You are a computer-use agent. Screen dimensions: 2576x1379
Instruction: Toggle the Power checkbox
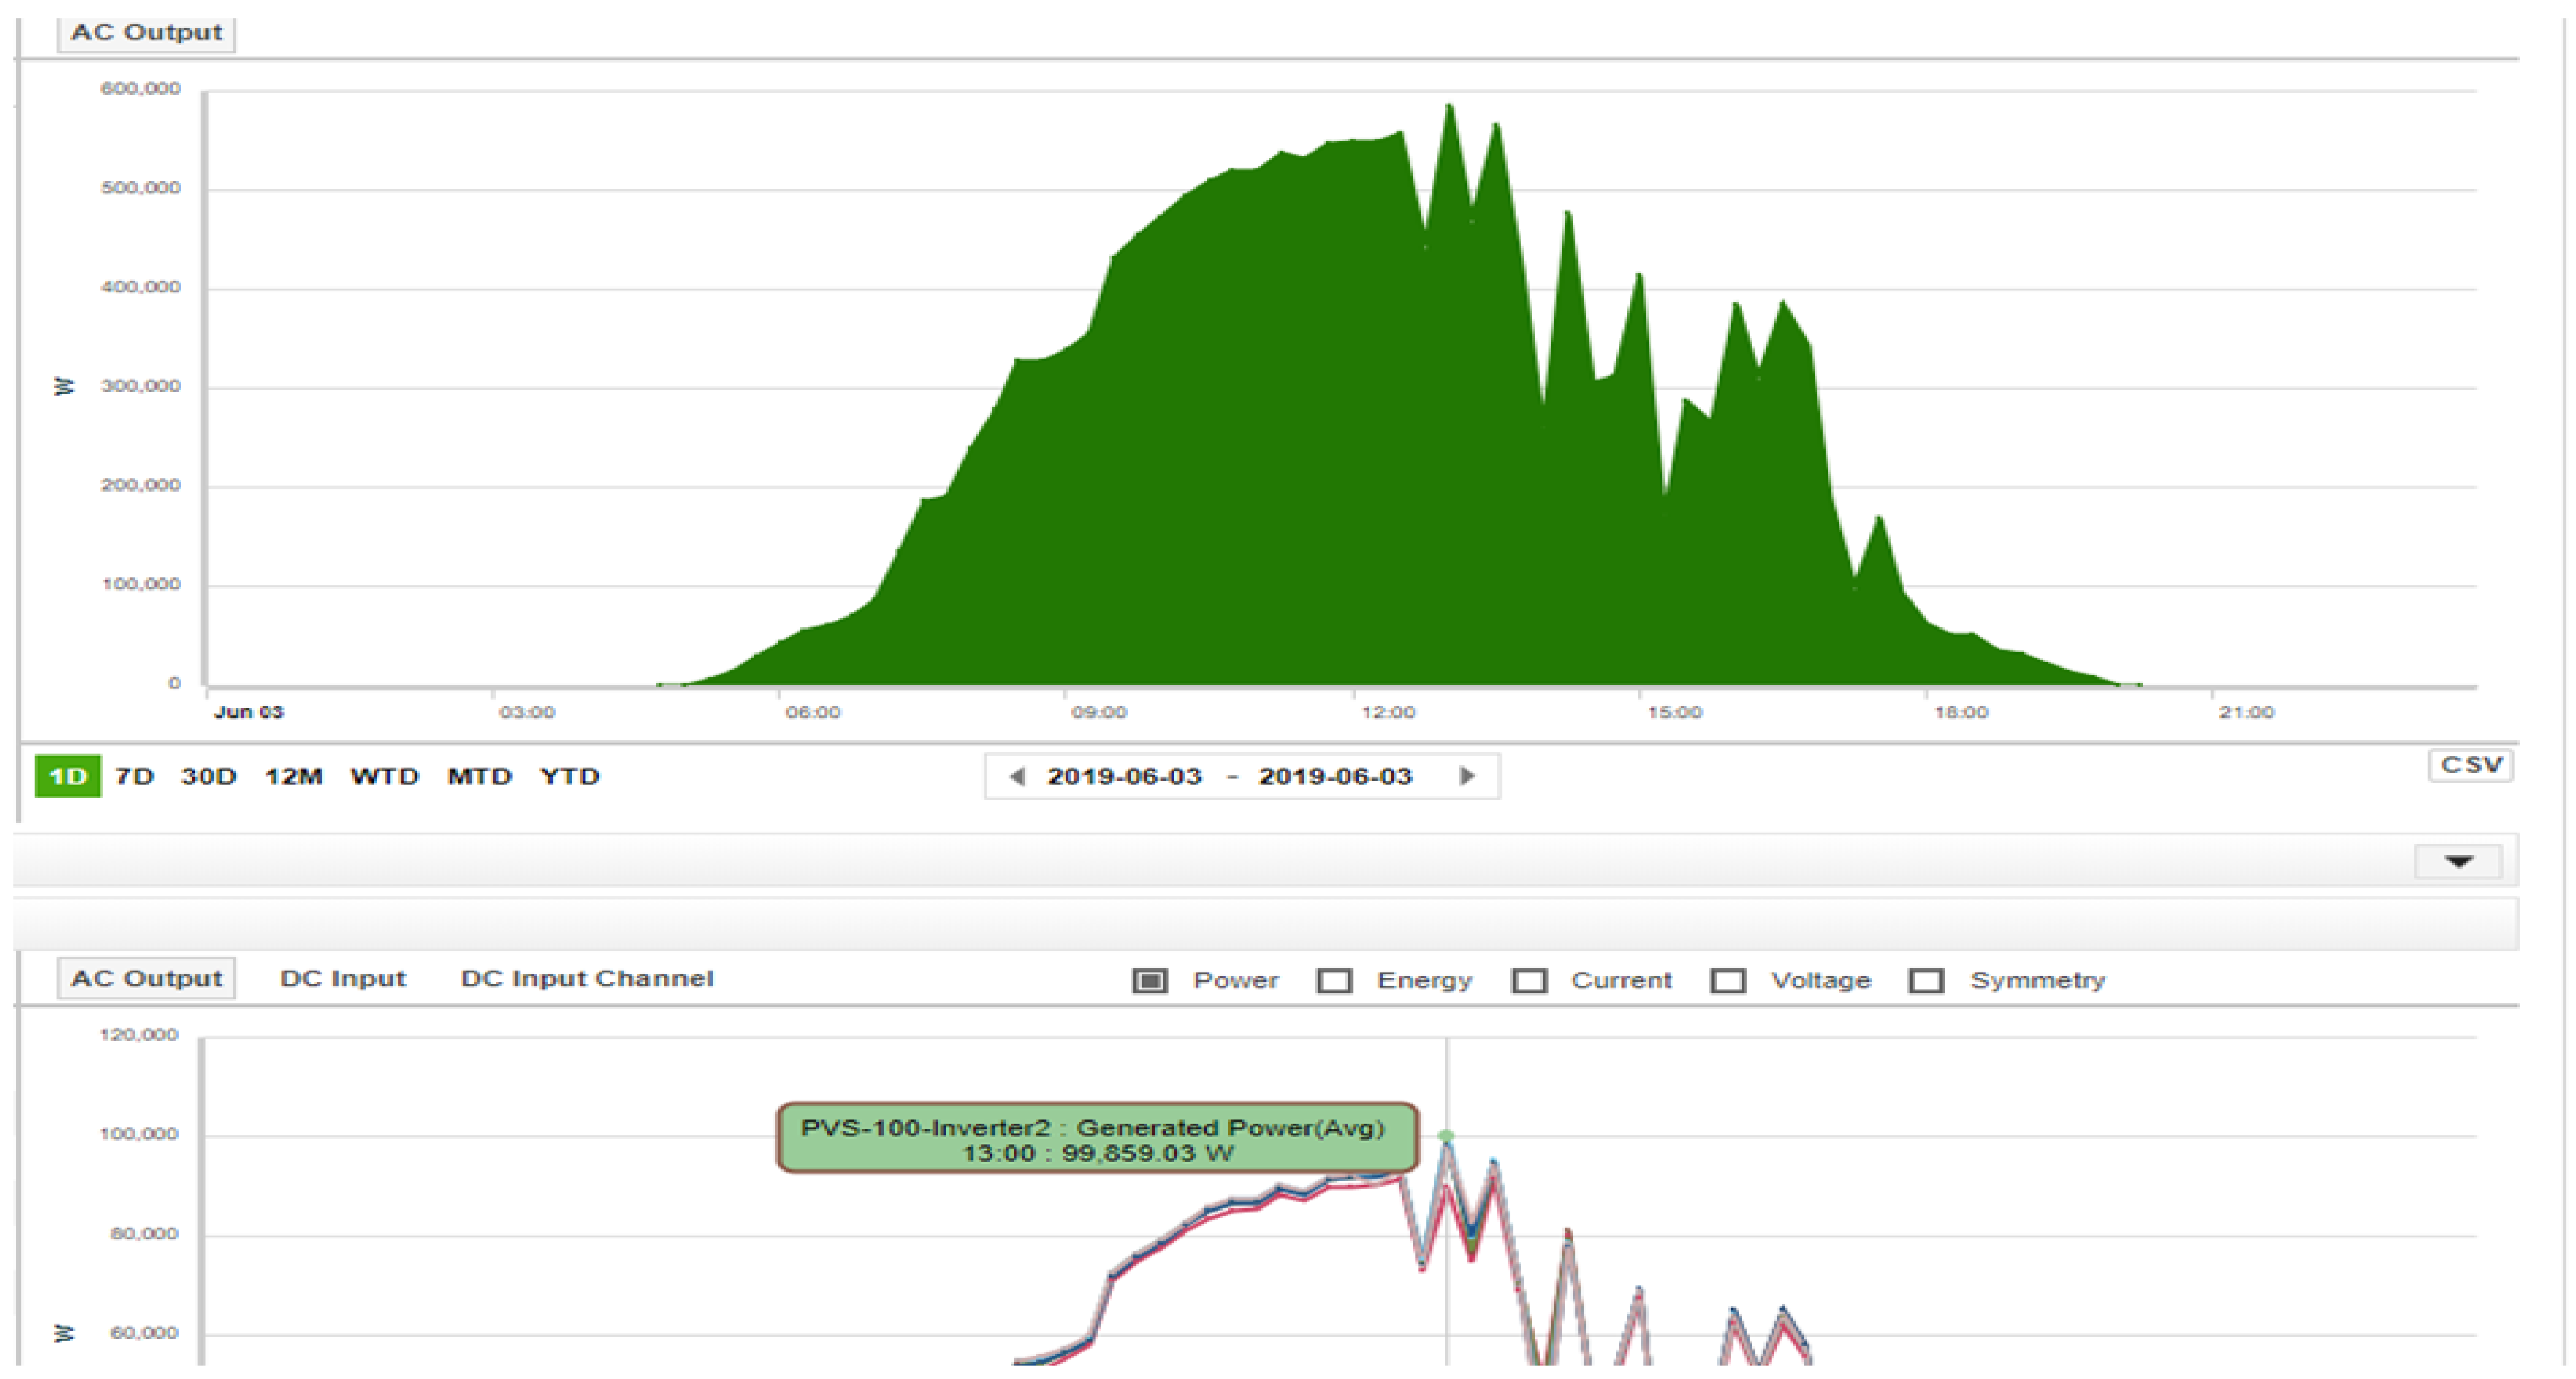1150,980
